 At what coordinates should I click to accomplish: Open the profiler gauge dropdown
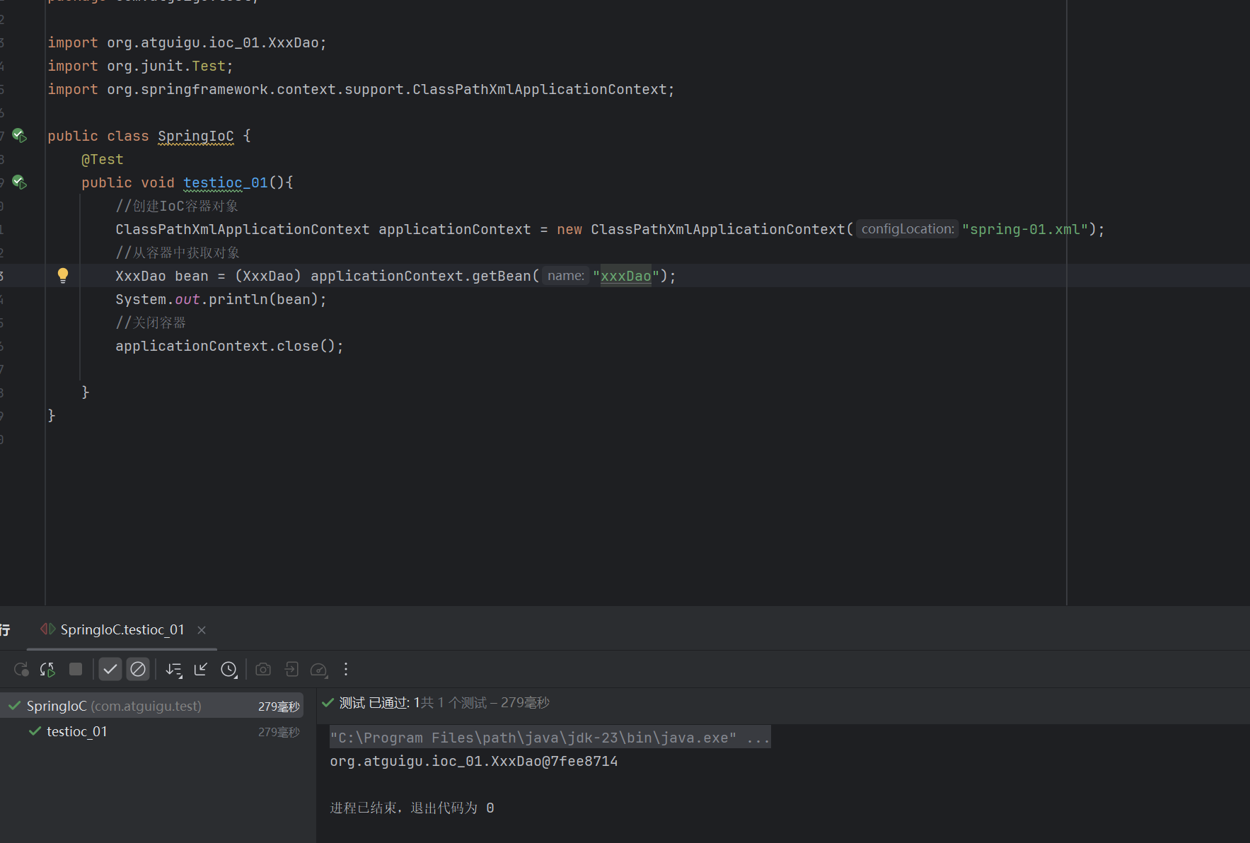[319, 669]
